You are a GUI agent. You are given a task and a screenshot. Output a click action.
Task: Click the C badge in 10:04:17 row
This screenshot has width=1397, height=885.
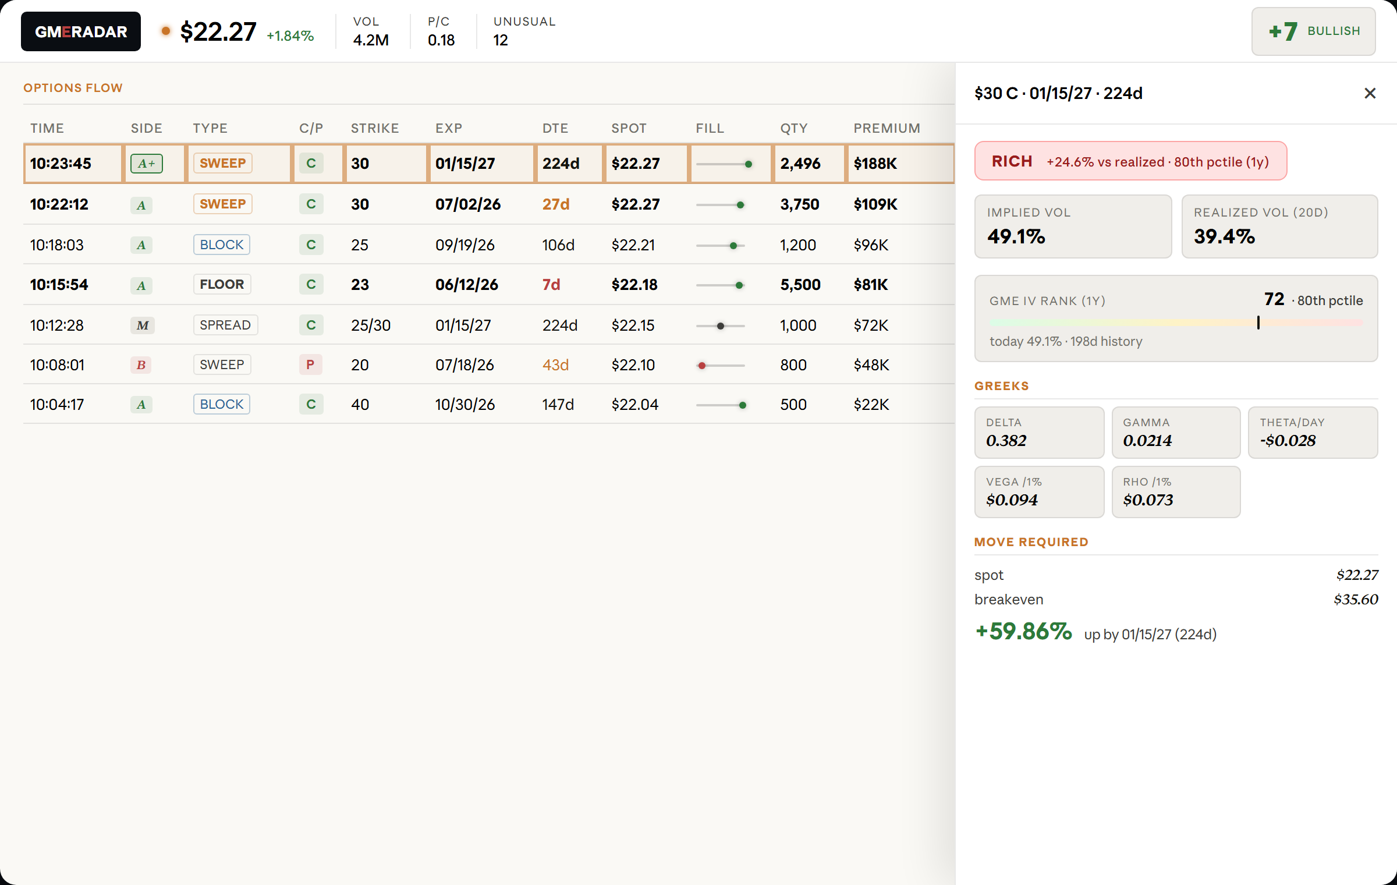pos(311,404)
